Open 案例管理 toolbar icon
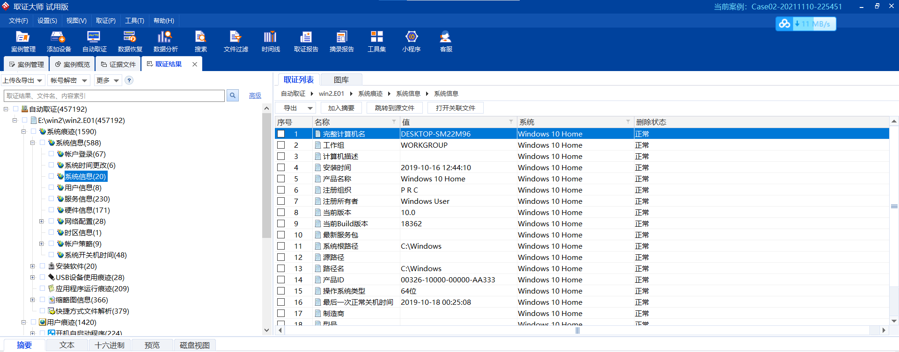The width and height of the screenshot is (899, 352). coord(23,42)
